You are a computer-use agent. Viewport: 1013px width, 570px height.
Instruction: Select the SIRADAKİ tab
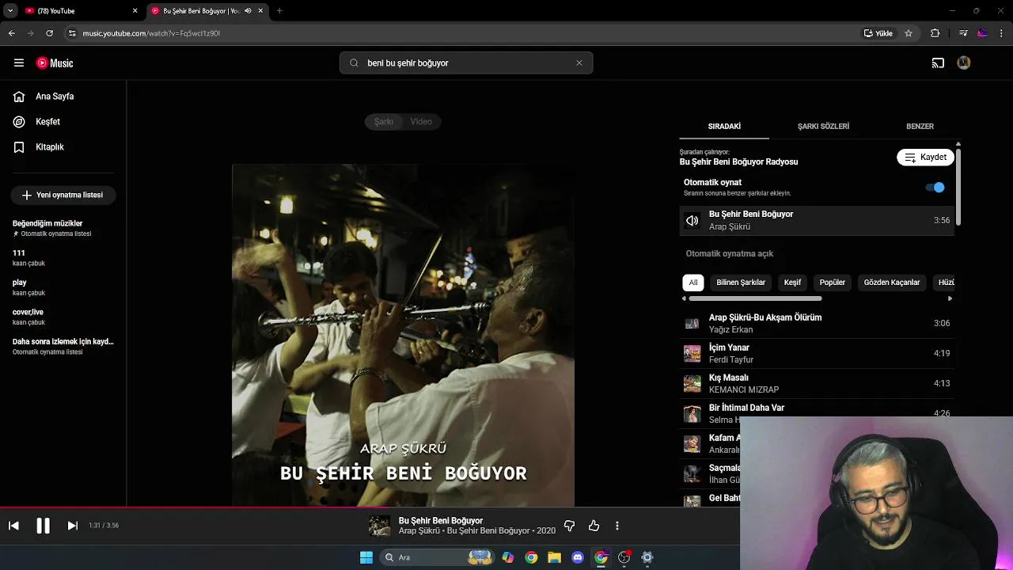click(724, 127)
